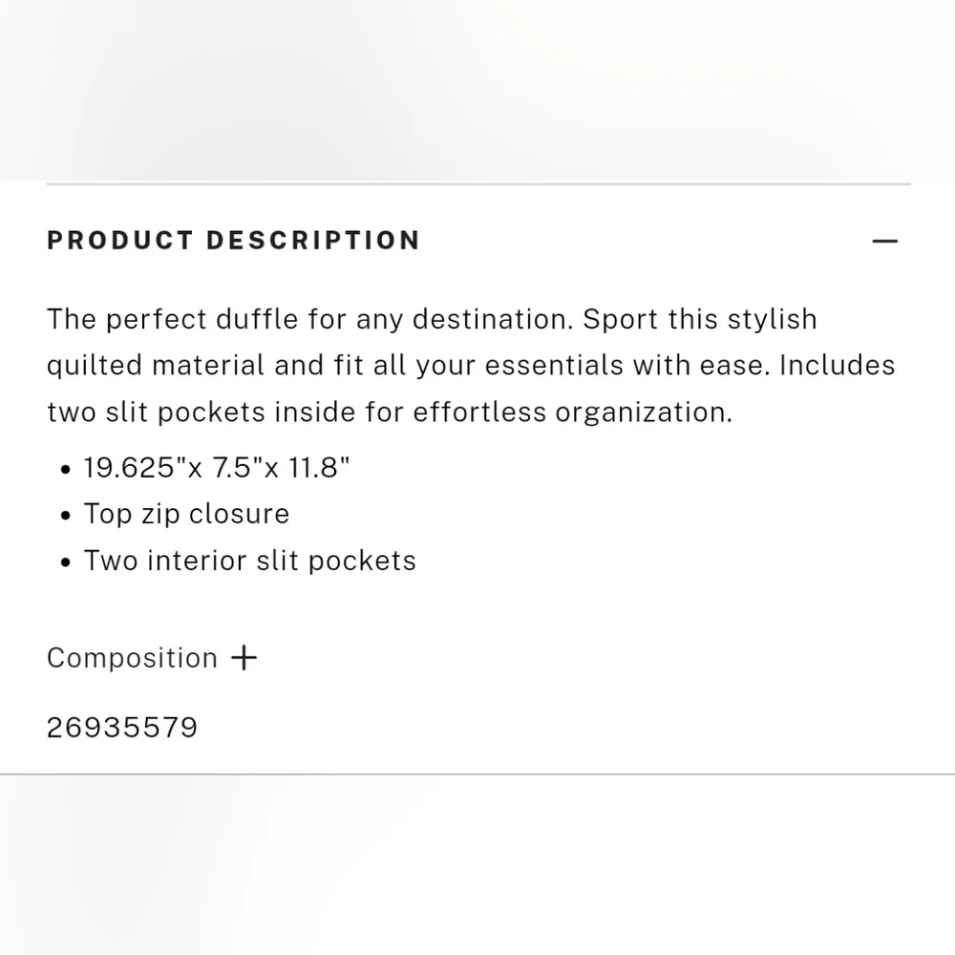
Task: Select the word Includes in the description
Action: 837,365
